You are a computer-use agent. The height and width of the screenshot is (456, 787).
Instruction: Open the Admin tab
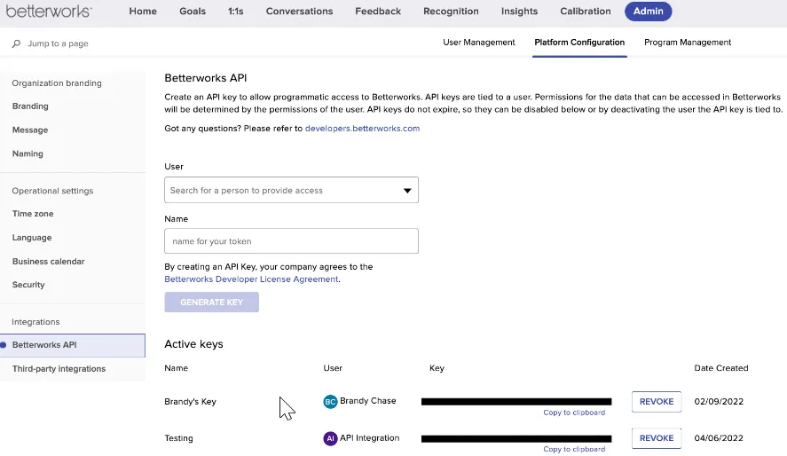click(x=648, y=11)
